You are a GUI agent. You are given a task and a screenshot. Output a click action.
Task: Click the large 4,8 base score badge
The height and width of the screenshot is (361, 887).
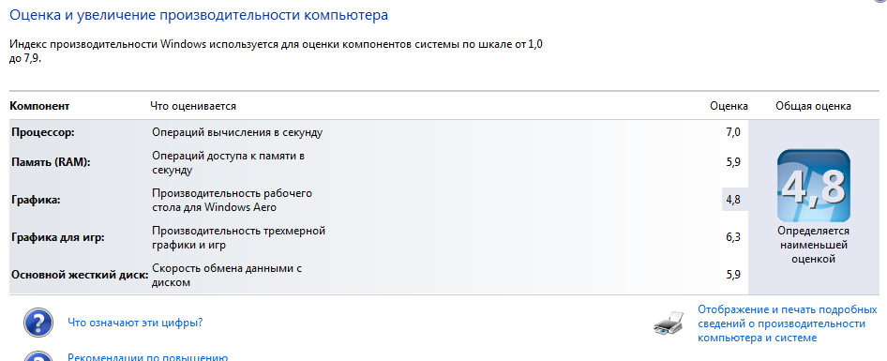click(814, 186)
